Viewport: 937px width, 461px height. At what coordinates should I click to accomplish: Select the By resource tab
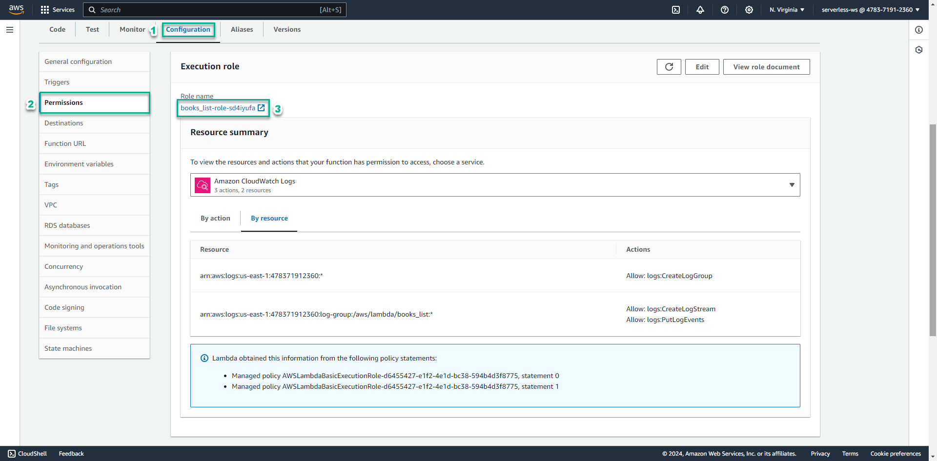click(269, 218)
